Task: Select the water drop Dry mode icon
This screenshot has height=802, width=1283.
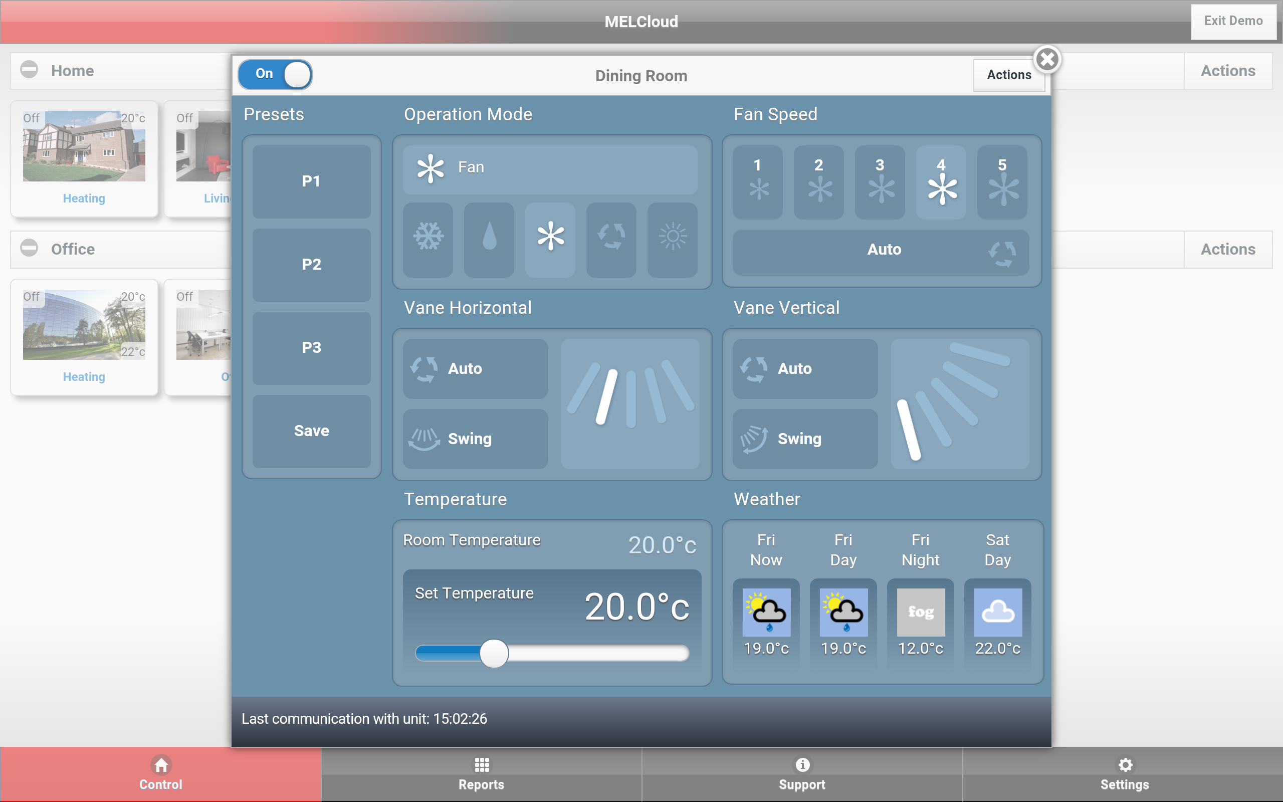Action: click(489, 239)
